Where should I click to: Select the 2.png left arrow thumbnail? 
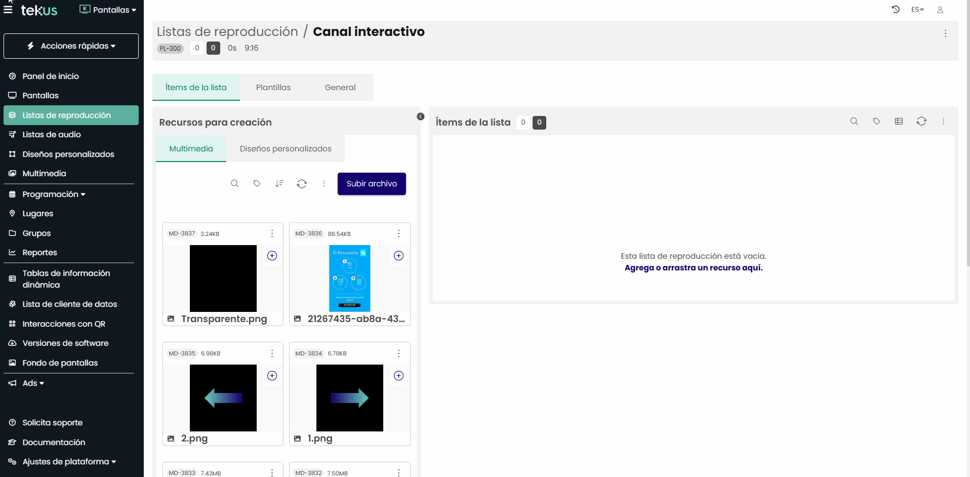point(223,398)
